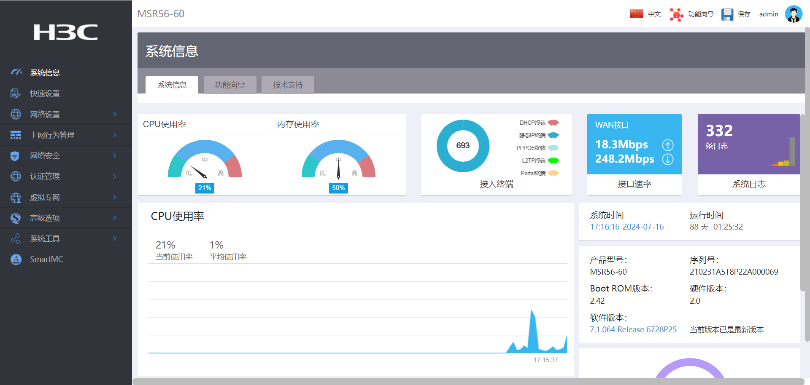Open the 快速设置 sidebar icon
The image size is (810, 385).
[x=16, y=93]
